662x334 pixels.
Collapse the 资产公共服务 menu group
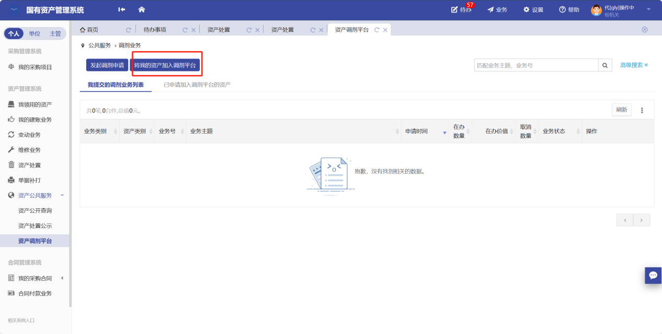[x=62, y=195]
